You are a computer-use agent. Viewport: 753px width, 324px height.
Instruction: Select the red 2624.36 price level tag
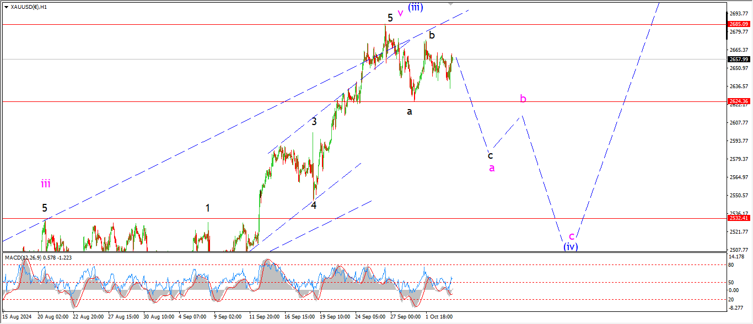coord(739,101)
